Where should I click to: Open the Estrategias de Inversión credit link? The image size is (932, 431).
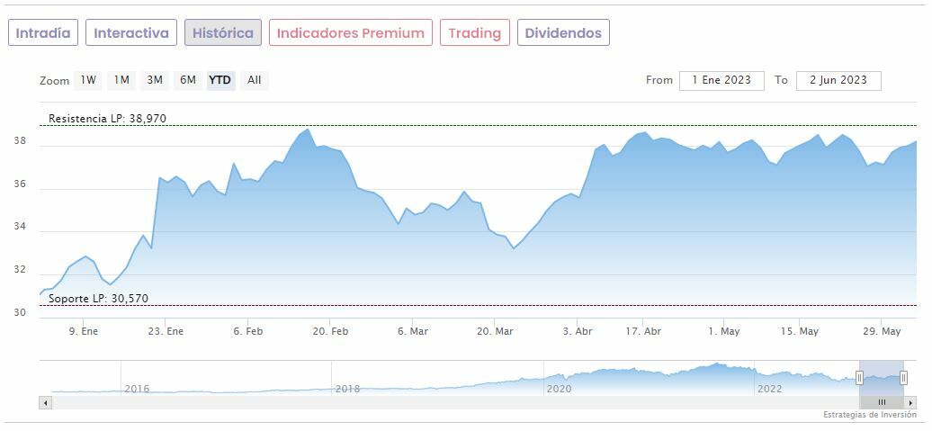(869, 415)
